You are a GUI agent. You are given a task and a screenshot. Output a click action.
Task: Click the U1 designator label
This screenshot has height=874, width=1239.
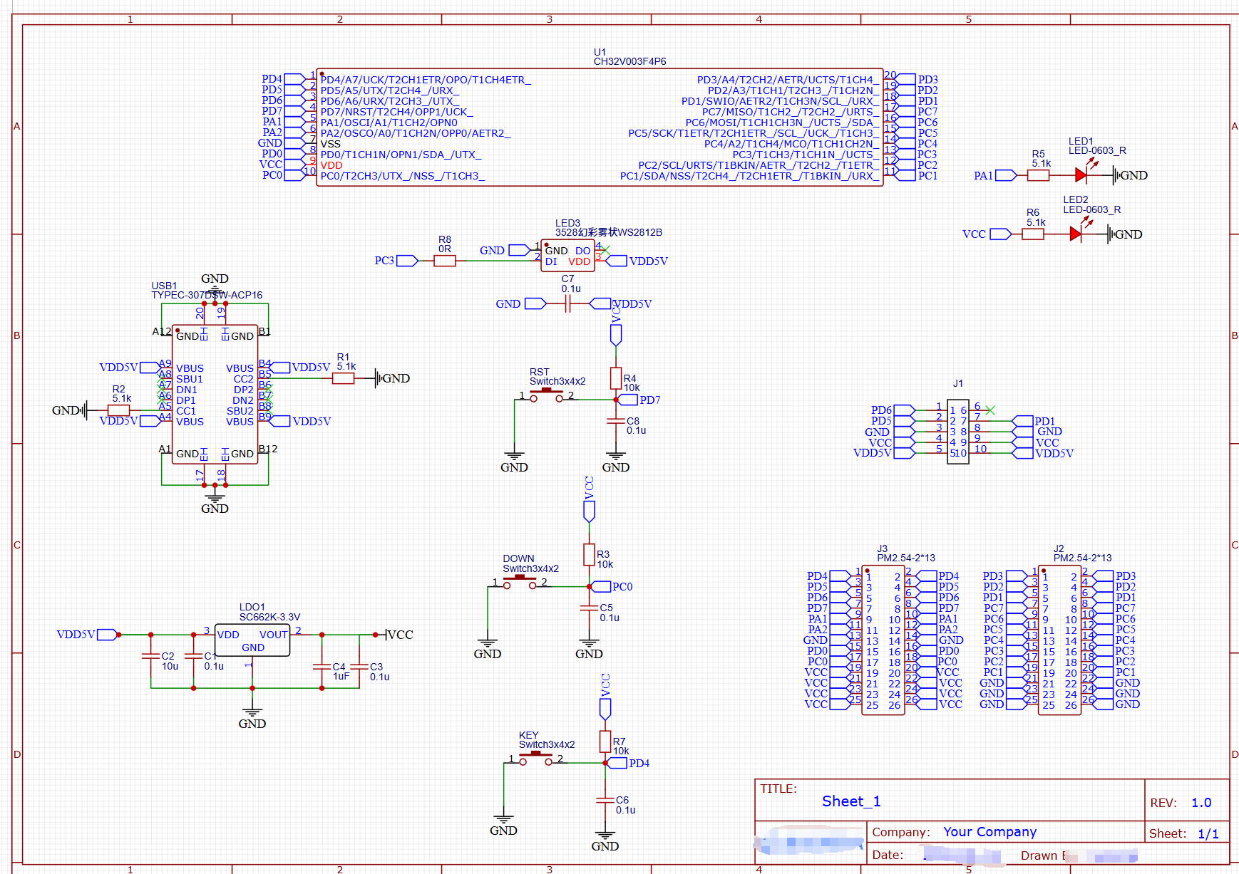pyautogui.click(x=600, y=52)
